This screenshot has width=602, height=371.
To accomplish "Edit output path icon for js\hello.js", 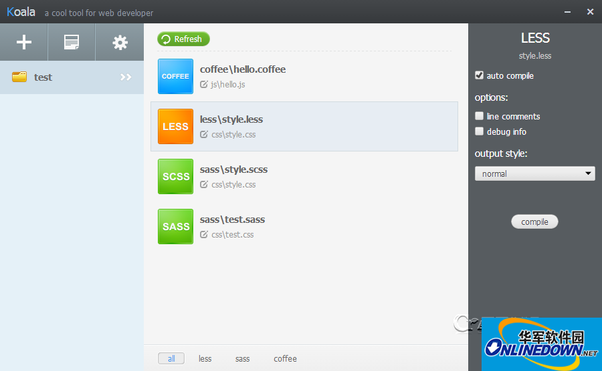I will click(x=204, y=84).
